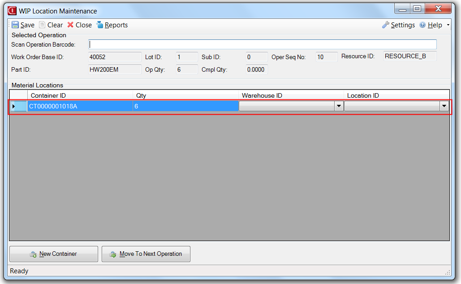Screen dimensions: 461x284
Task: Maximize the WIP Location Maintenance window
Action: pos(417,9)
